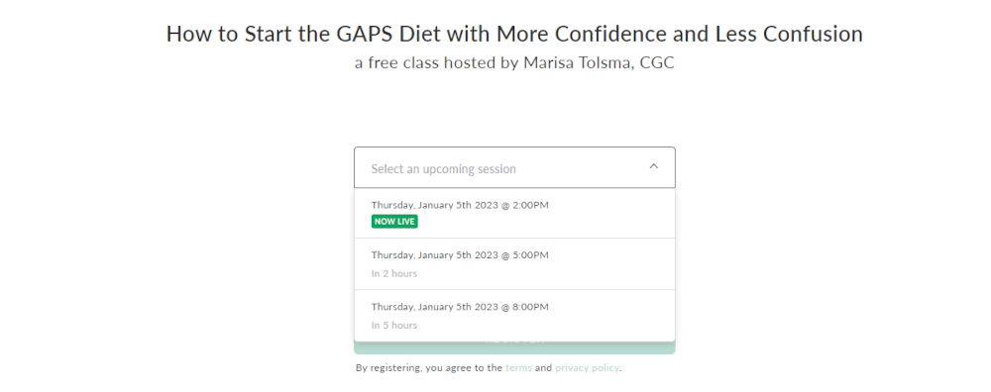Image resolution: width=991 pixels, height=392 pixels.
Task: Click the faded green register button below the list
Action: pos(514,347)
